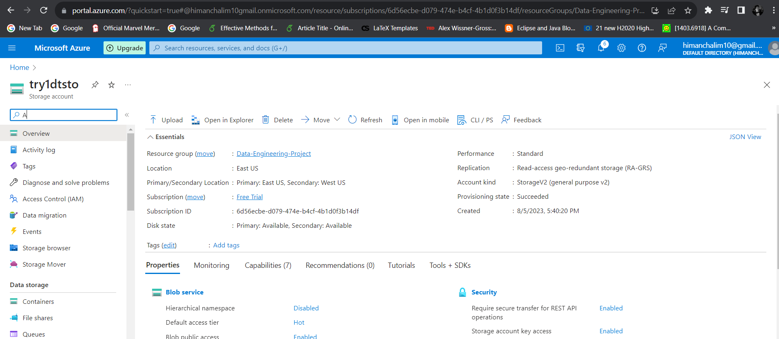Open Storage Mover in the sidebar
The width and height of the screenshot is (779, 339).
(x=63, y=264)
